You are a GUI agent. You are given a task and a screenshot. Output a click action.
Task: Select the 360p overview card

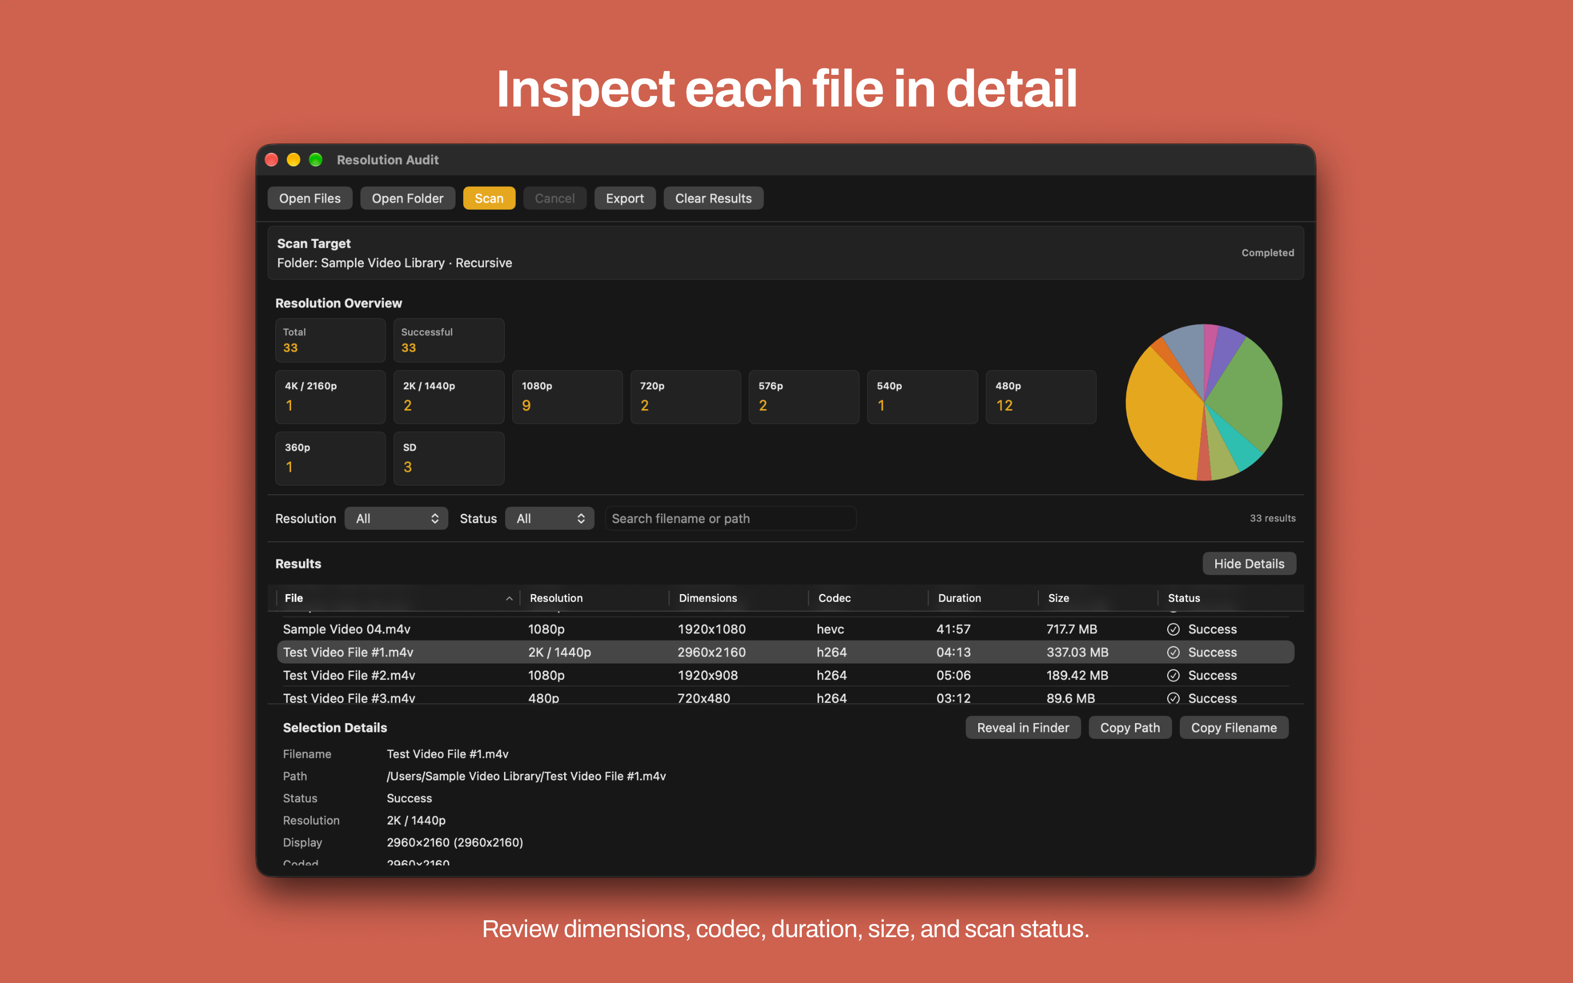tap(330, 458)
